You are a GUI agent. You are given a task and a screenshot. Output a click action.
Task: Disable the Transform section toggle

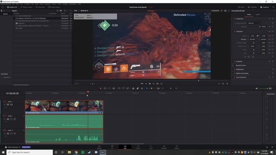pyautogui.click(x=234, y=31)
